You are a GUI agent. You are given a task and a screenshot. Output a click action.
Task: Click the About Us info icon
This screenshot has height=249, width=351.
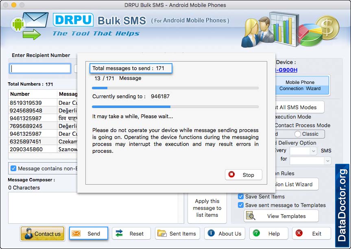211,233
